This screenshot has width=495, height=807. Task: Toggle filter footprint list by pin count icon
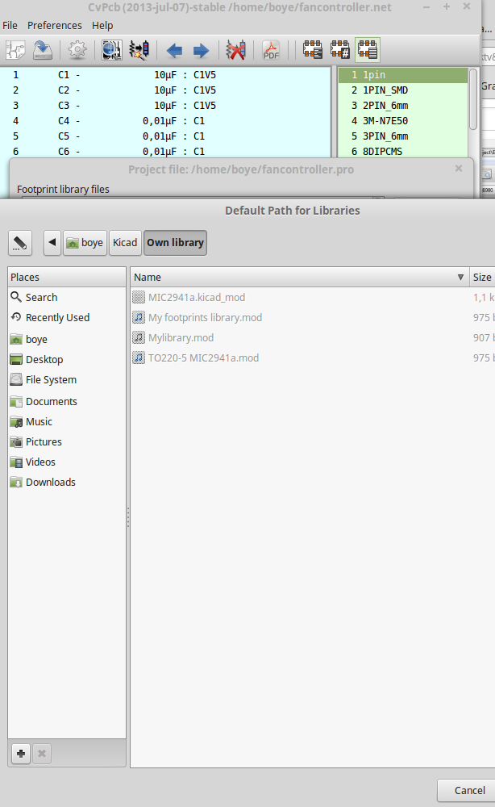coord(339,50)
